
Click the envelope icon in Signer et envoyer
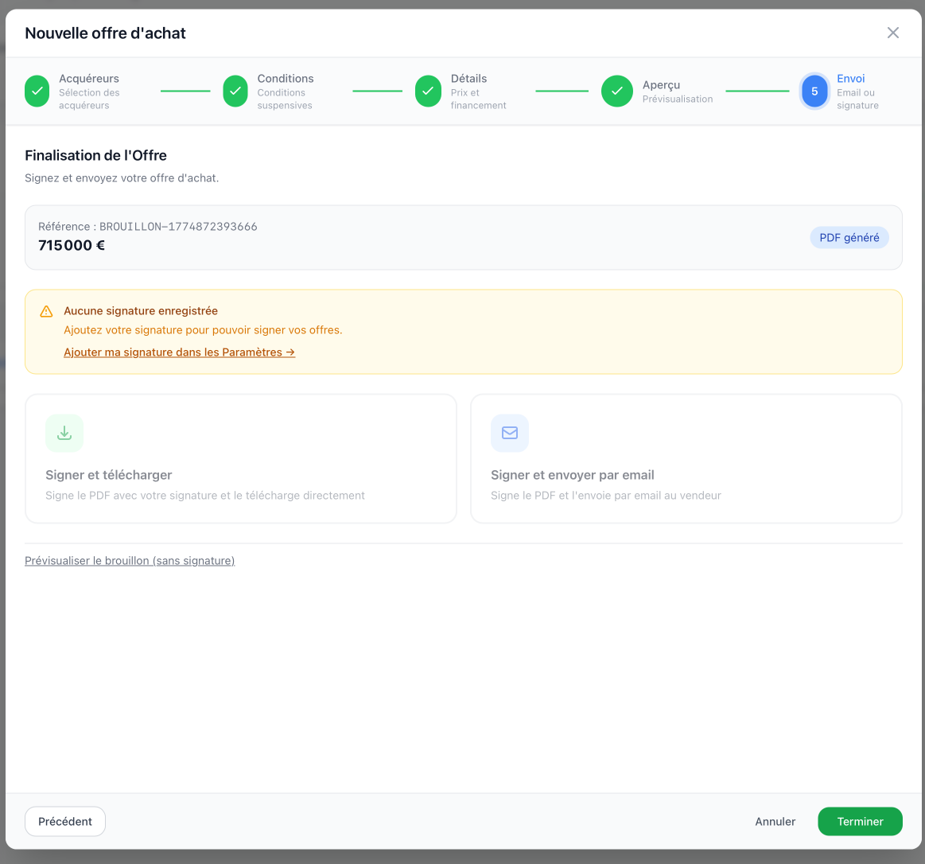pyautogui.click(x=510, y=433)
